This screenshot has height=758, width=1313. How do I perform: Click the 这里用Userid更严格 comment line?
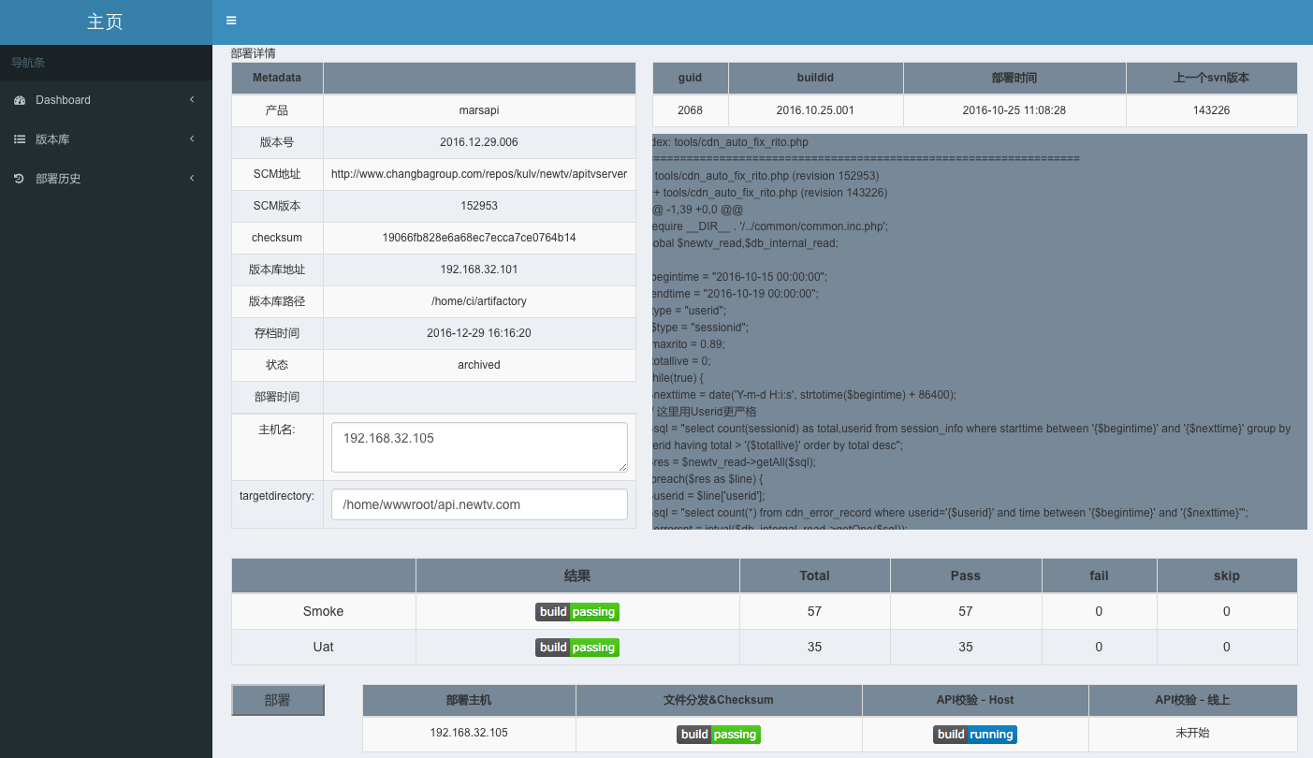click(705, 412)
